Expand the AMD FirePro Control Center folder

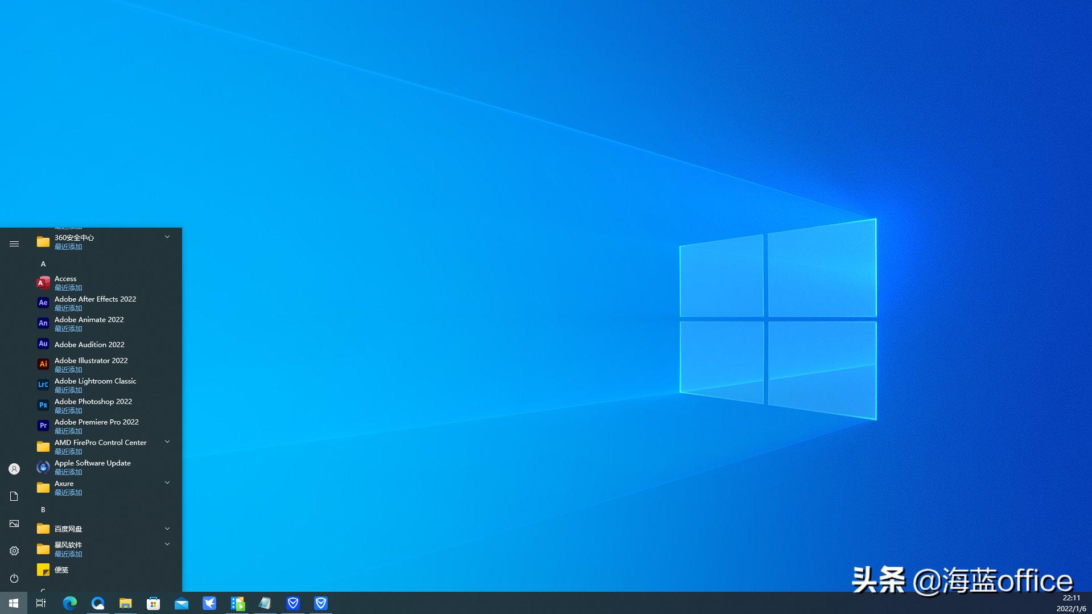167,442
